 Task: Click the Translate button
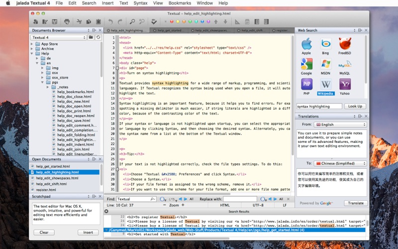pyautogui.click(x=356, y=203)
